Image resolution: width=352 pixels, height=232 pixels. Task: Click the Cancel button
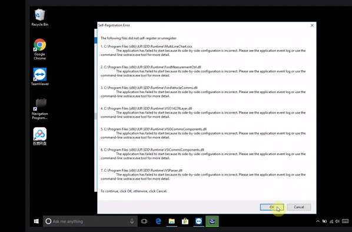point(299,207)
